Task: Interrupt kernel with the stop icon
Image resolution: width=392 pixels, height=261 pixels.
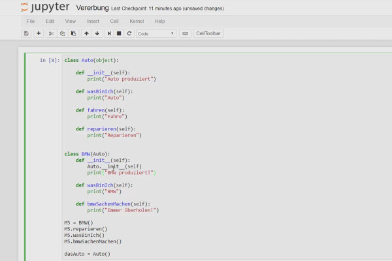Action: 119,33
